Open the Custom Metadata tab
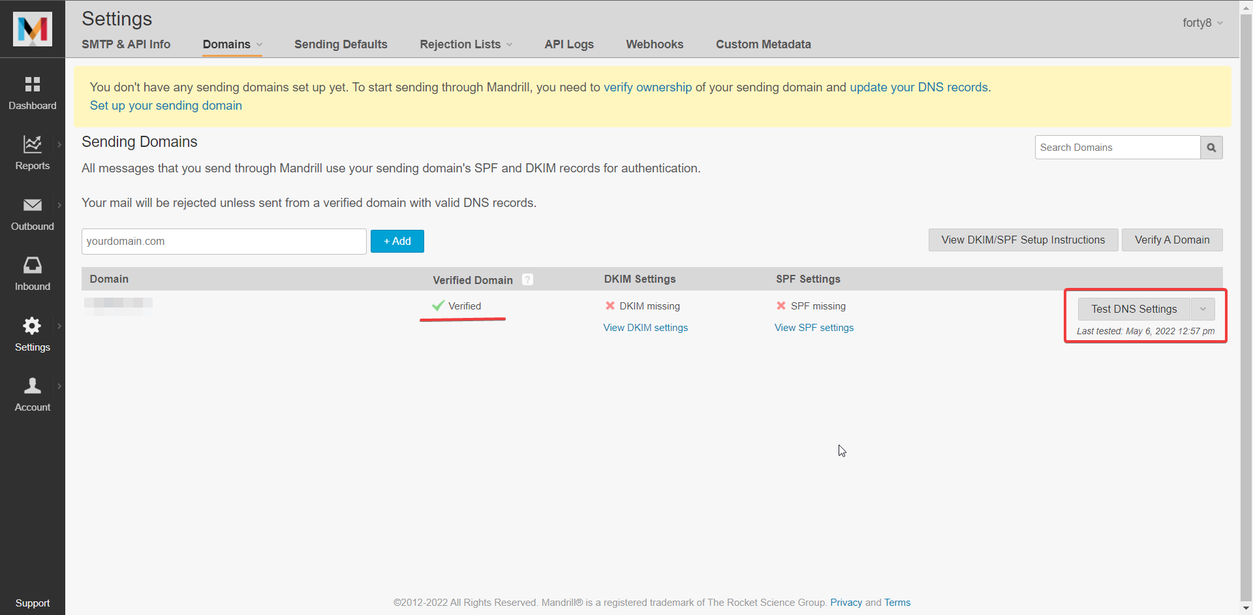Image resolution: width=1253 pixels, height=615 pixels. [763, 44]
